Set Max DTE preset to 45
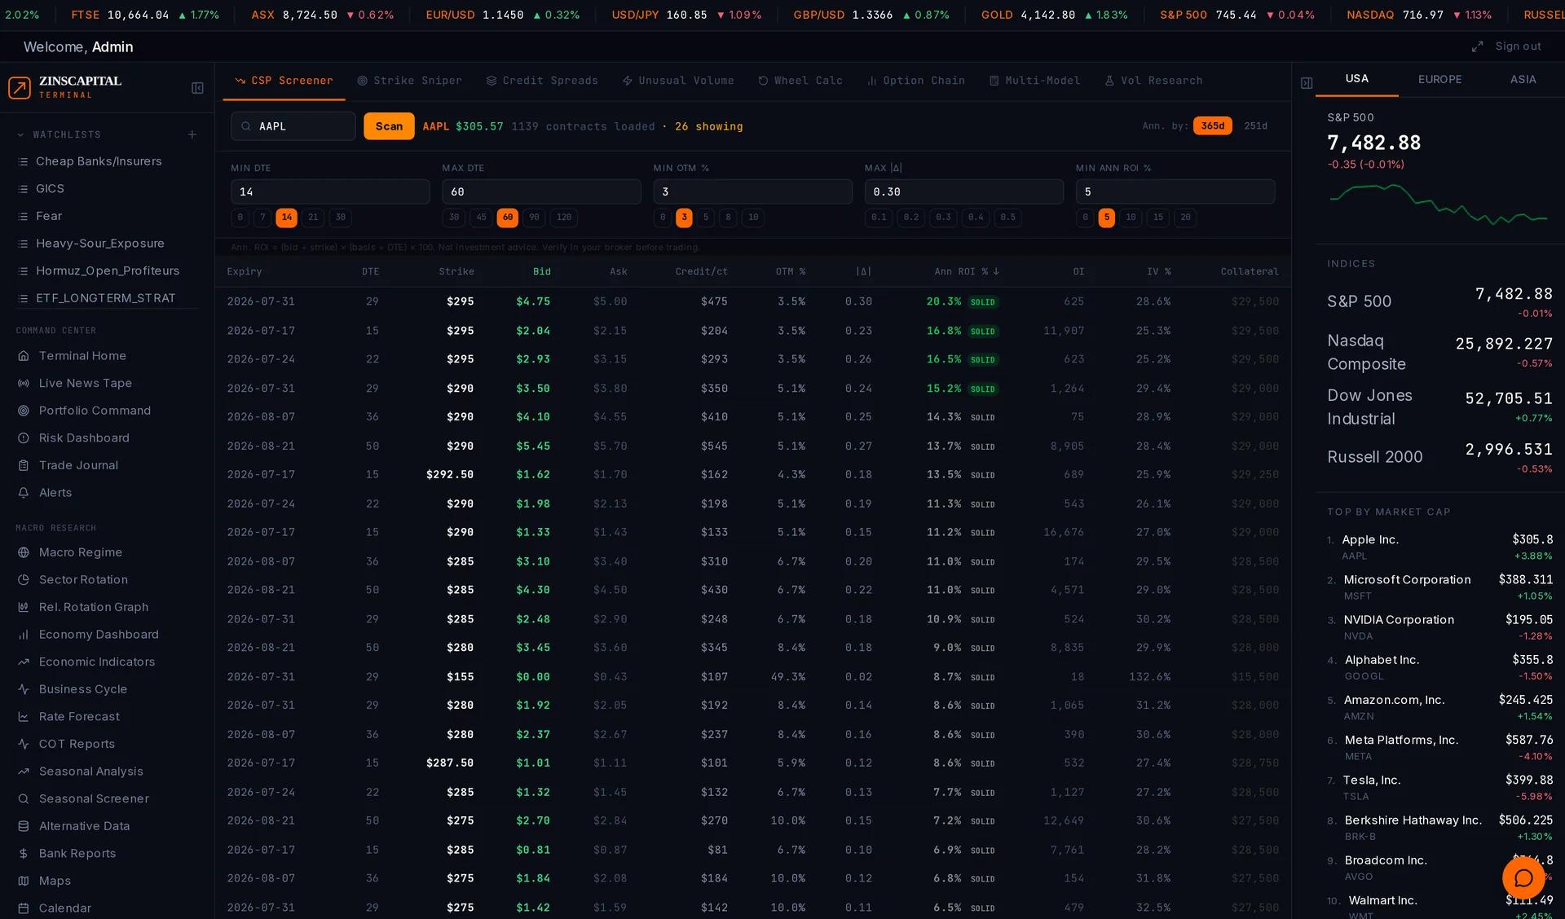 (x=481, y=218)
